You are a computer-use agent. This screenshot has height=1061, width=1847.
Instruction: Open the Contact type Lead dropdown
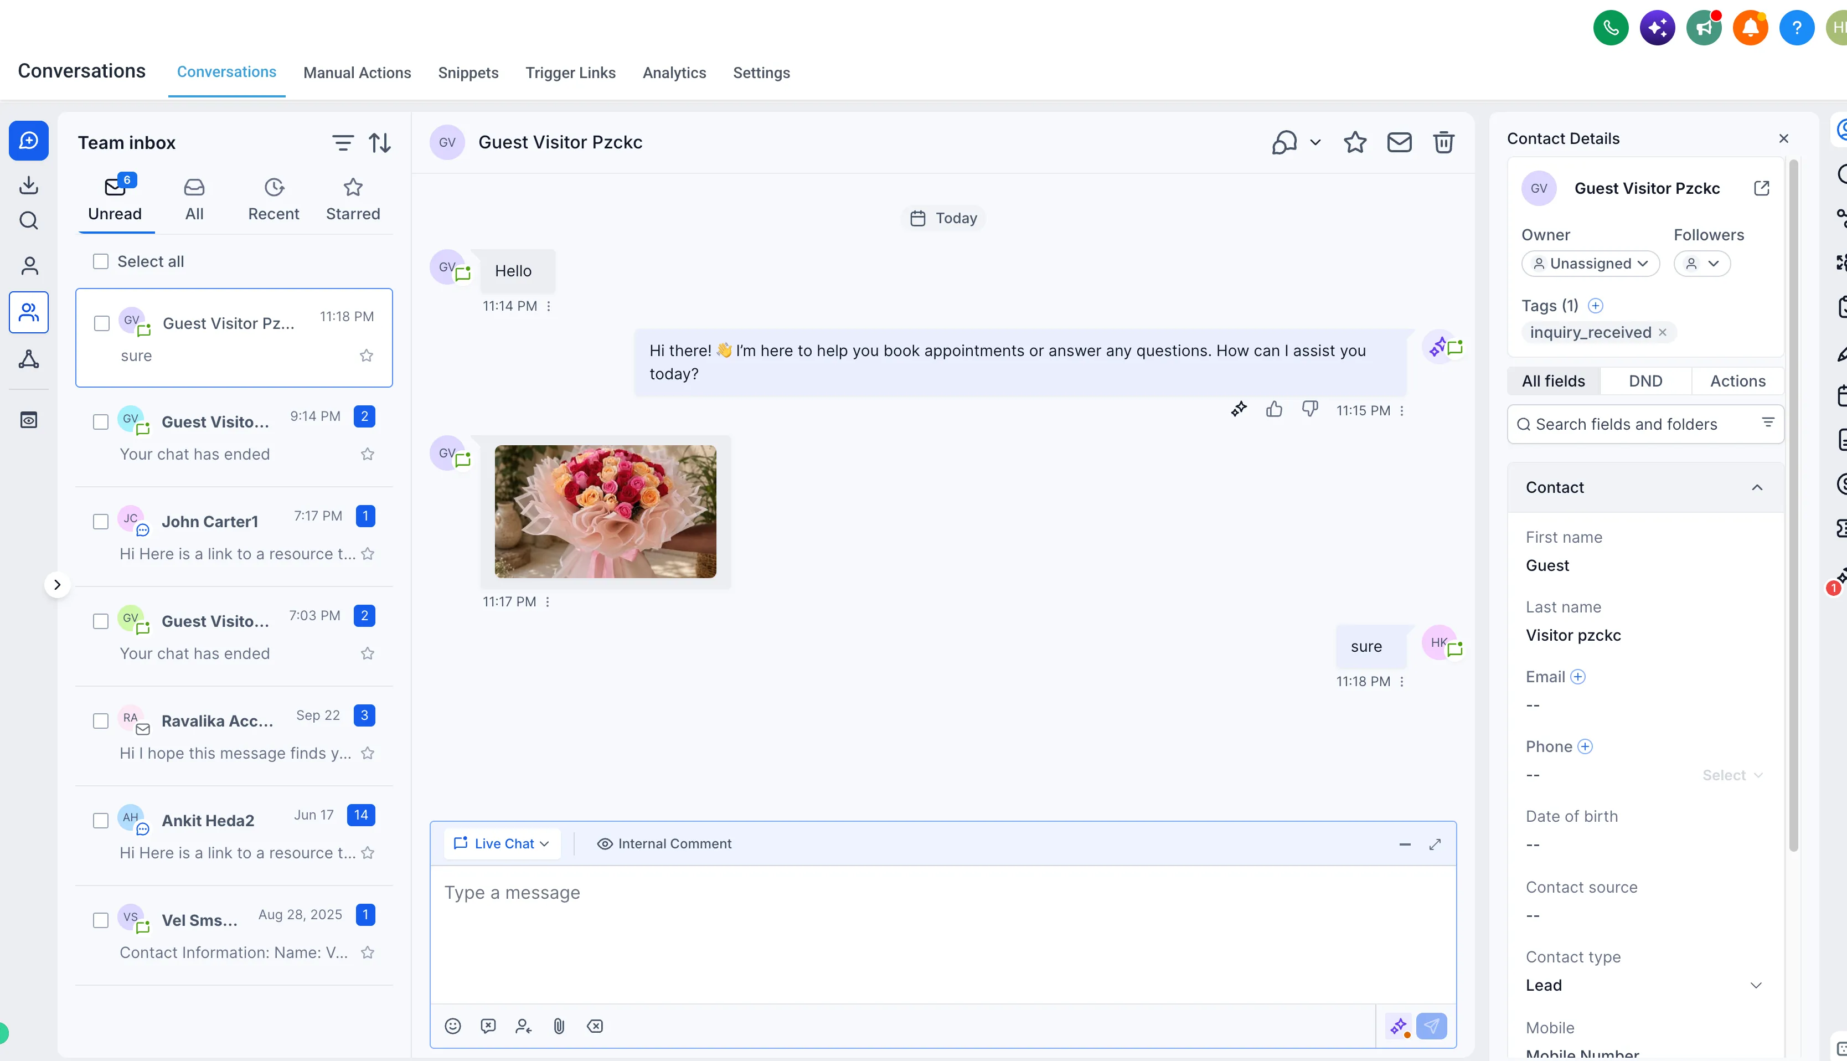1644,985
